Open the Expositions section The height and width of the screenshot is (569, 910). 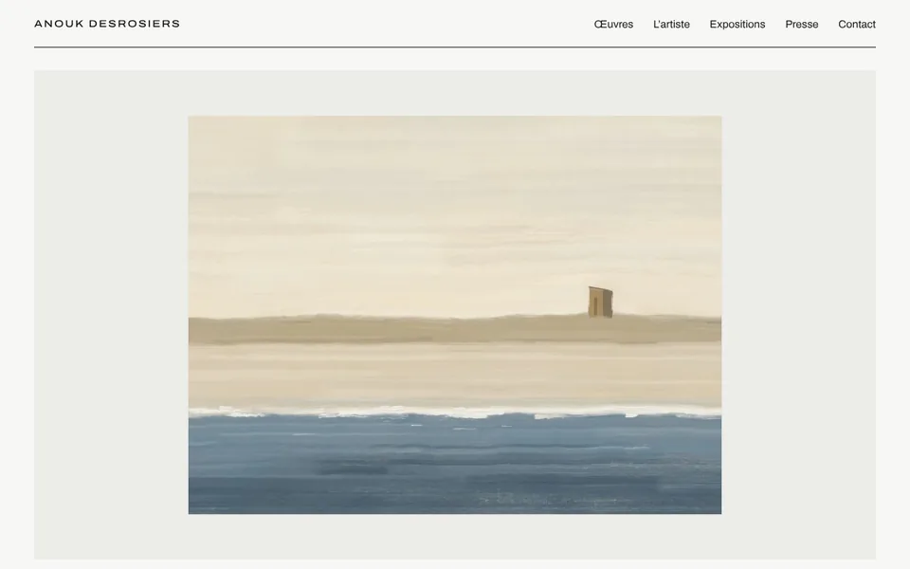tap(737, 25)
